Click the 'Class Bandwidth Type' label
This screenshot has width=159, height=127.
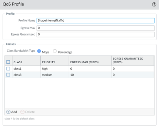tap(21, 51)
